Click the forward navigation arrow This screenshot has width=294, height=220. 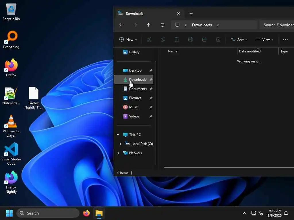pyautogui.click(x=135, y=25)
